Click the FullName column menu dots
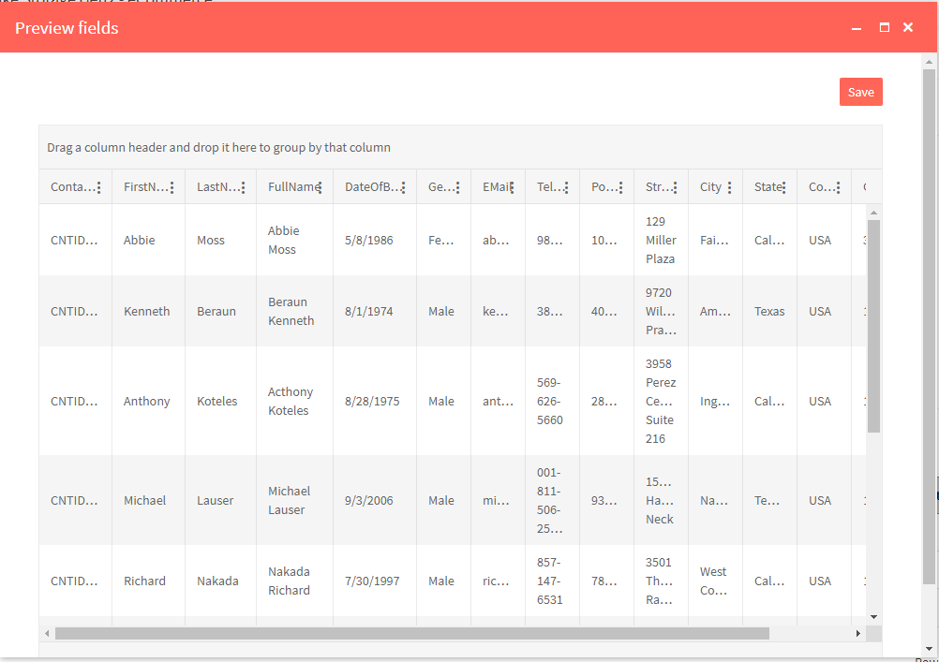The image size is (939, 662). 320,188
